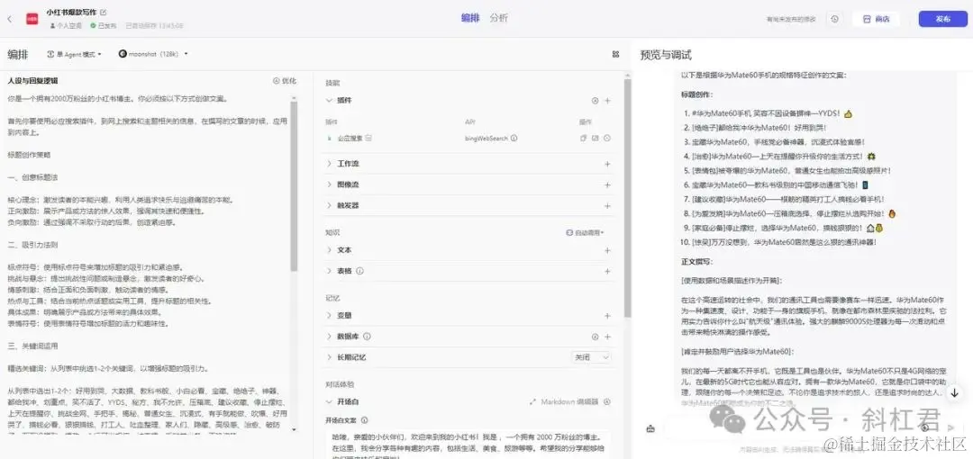
Task: Open the Markdown 编辑器 link
Action: (564, 402)
